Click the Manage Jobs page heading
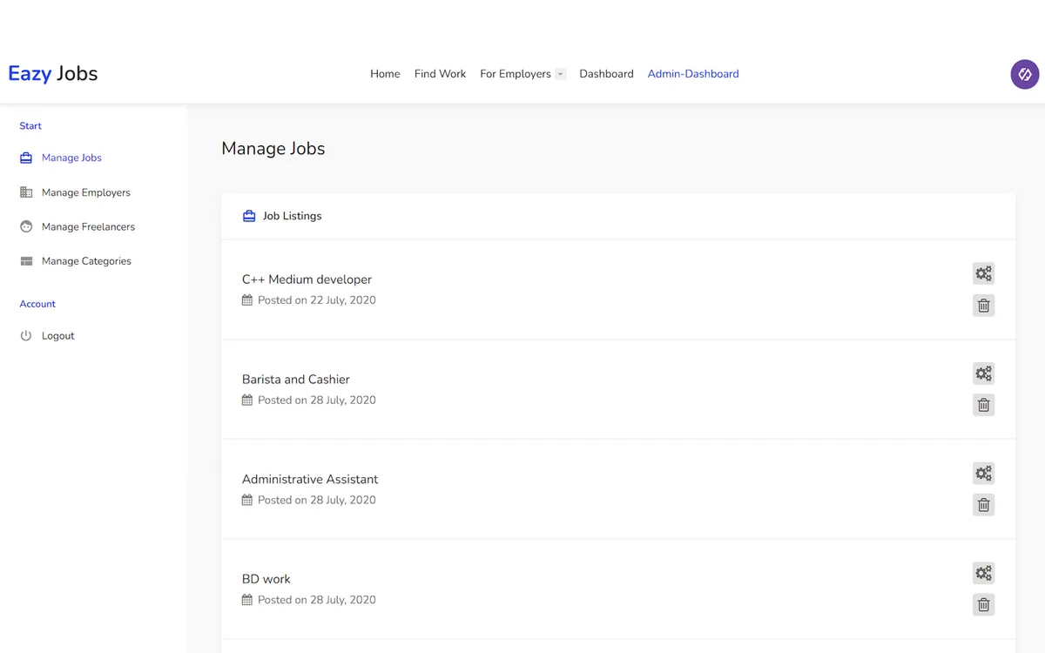Viewport: 1045px width, 653px height. click(x=273, y=149)
